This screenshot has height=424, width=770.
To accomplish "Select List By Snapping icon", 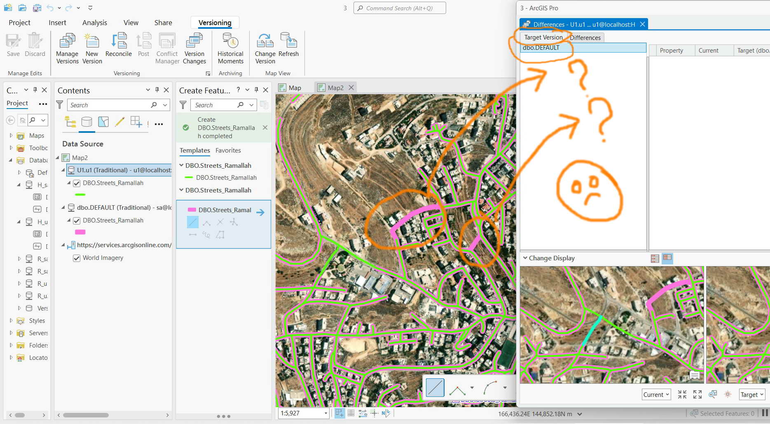I will pyautogui.click(x=136, y=122).
